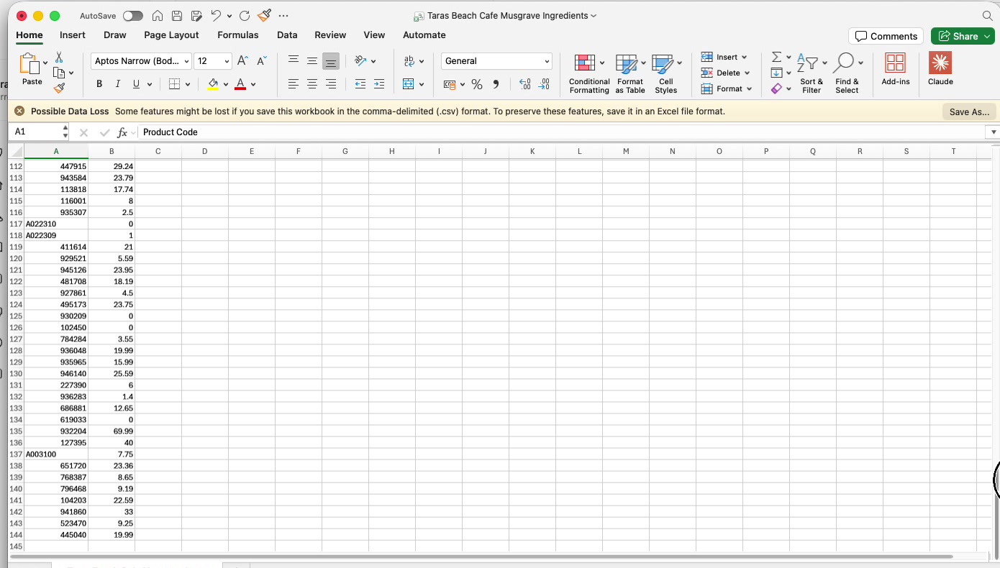Screen dimensions: 1000x568
Task: Toggle the AutoSave switch
Action: point(133,16)
